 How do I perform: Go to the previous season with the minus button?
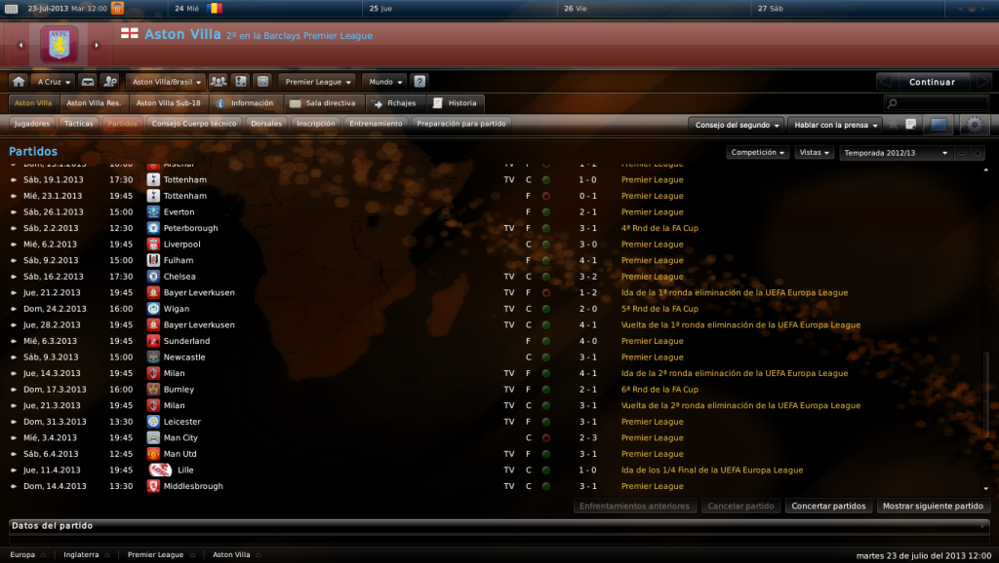(962, 153)
